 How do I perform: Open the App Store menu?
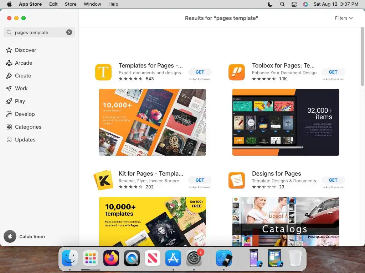pos(30,4)
